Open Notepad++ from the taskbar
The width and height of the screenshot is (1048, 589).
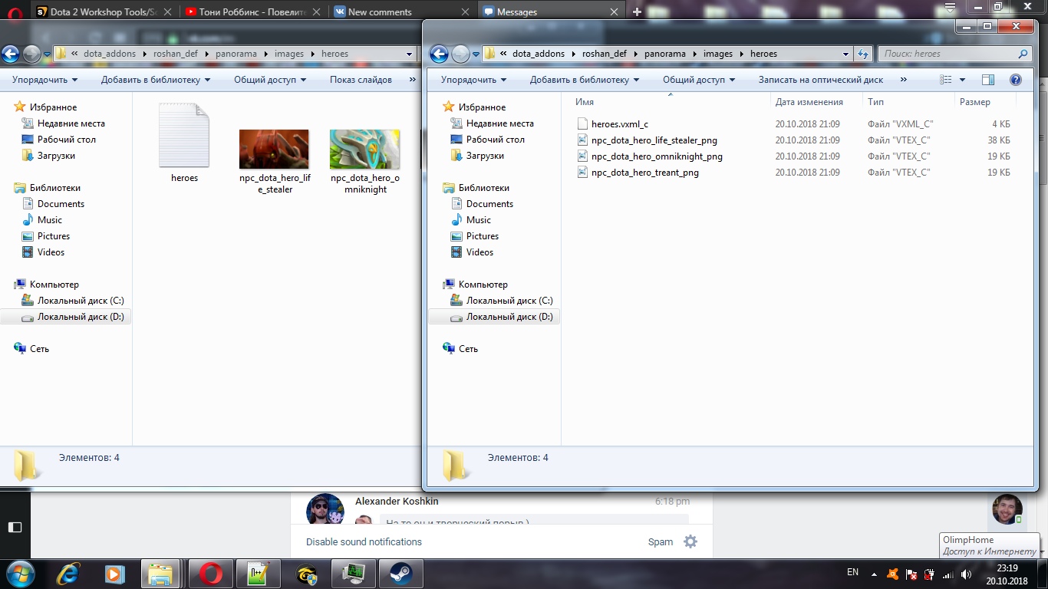coord(257,574)
